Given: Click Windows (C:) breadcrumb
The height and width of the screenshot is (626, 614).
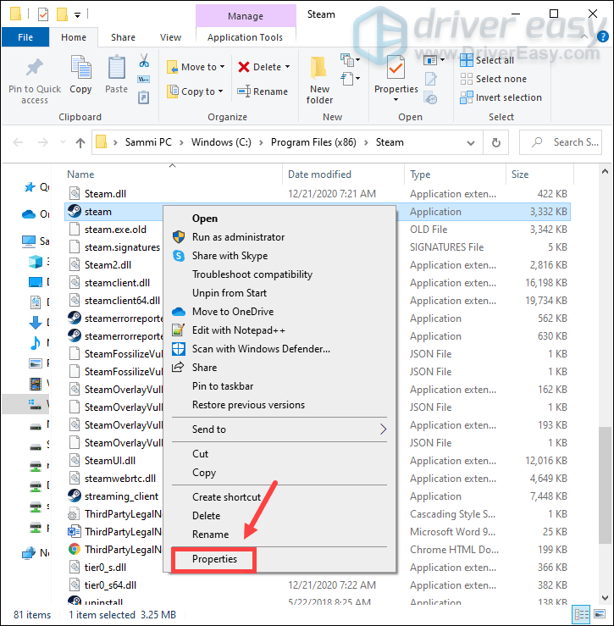Looking at the screenshot, I should pos(221,142).
